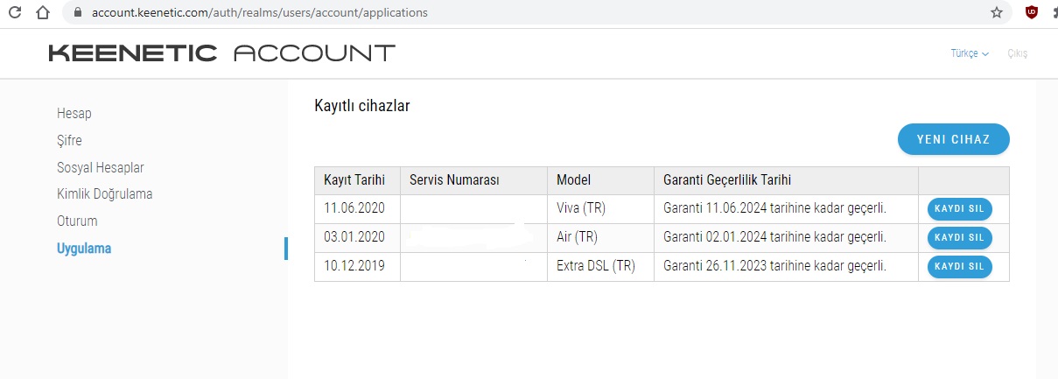The image size is (1058, 379).
Task: Delete the Extra DSL (TR) device record
Action: 960,266
